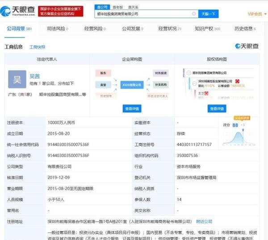Click the XXXX有限公司 center box in diagram
This screenshot has height=240, width=268.
point(132,85)
